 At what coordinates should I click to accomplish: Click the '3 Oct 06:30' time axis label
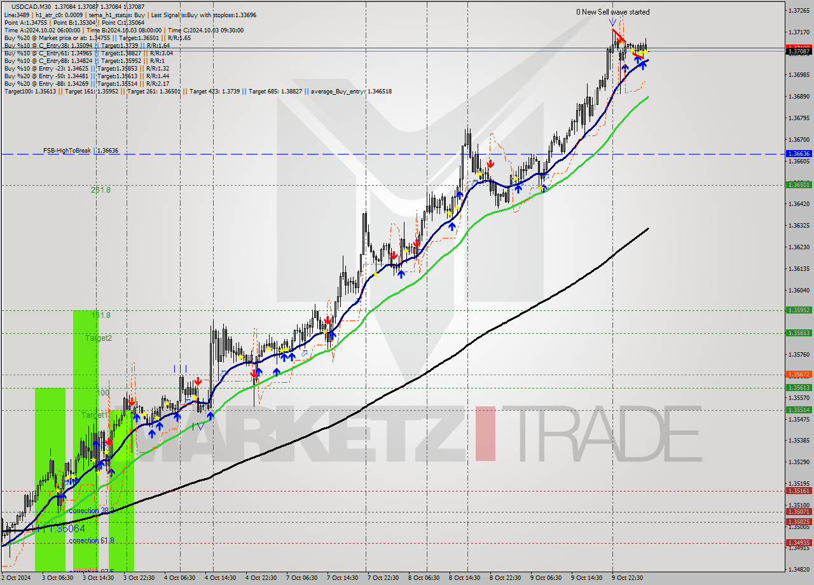click(57, 578)
